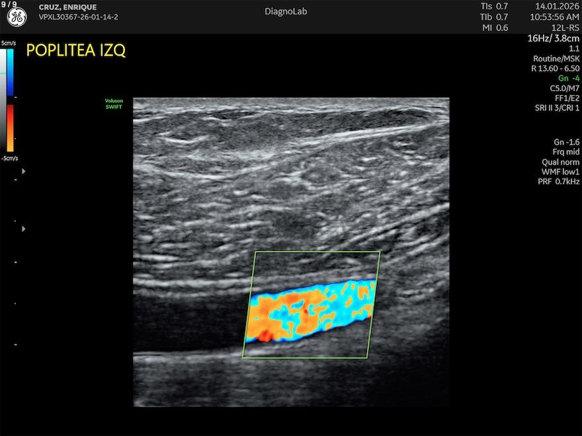The height and width of the screenshot is (436, 582).
Task: Select the POPLITEA IZQ annotation text
Action: click(x=75, y=51)
